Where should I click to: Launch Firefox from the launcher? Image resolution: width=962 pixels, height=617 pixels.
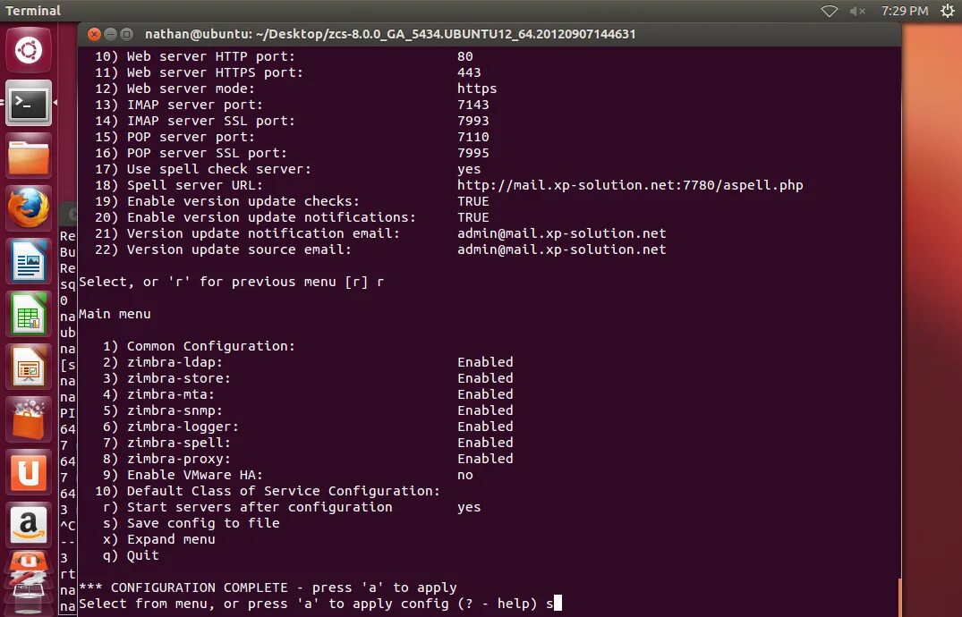coord(29,208)
